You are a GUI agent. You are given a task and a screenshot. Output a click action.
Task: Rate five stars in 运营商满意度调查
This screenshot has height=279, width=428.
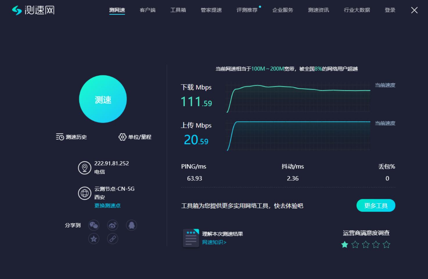(x=386, y=245)
